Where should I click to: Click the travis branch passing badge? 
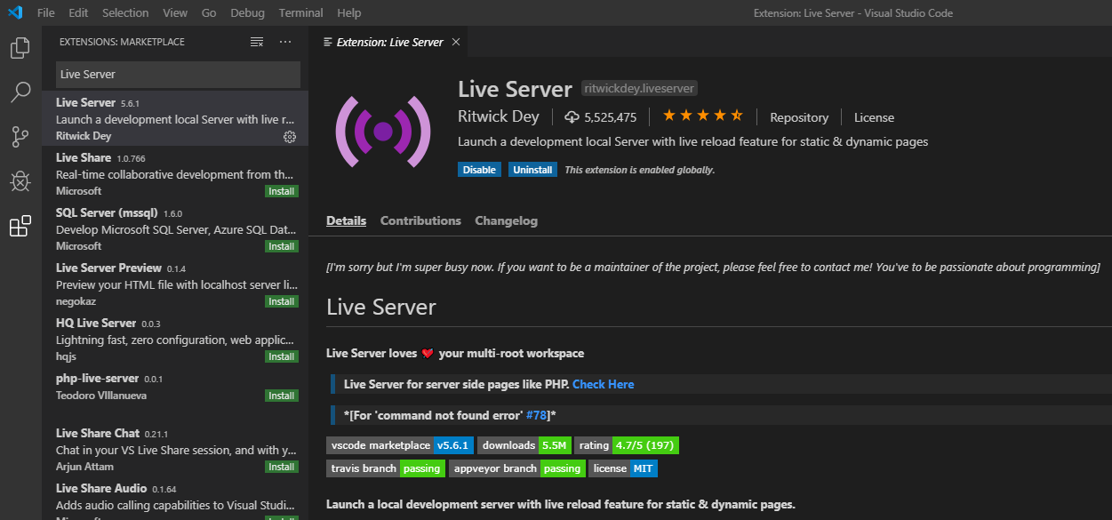click(x=386, y=468)
